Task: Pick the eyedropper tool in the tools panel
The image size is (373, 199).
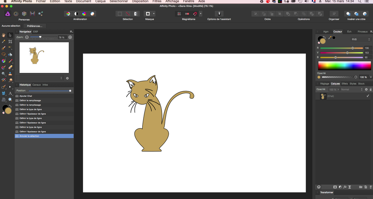Action: coord(3,42)
